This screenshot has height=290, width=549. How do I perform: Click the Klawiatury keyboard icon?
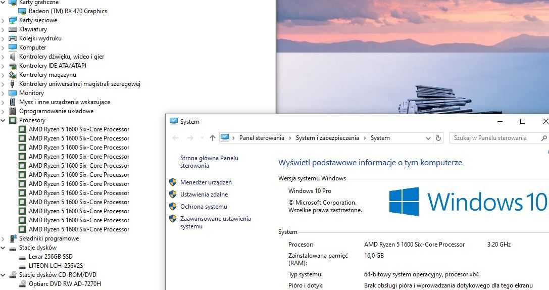[x=13, y=29]
